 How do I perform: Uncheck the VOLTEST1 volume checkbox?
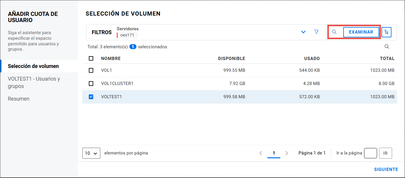(91, 97)
